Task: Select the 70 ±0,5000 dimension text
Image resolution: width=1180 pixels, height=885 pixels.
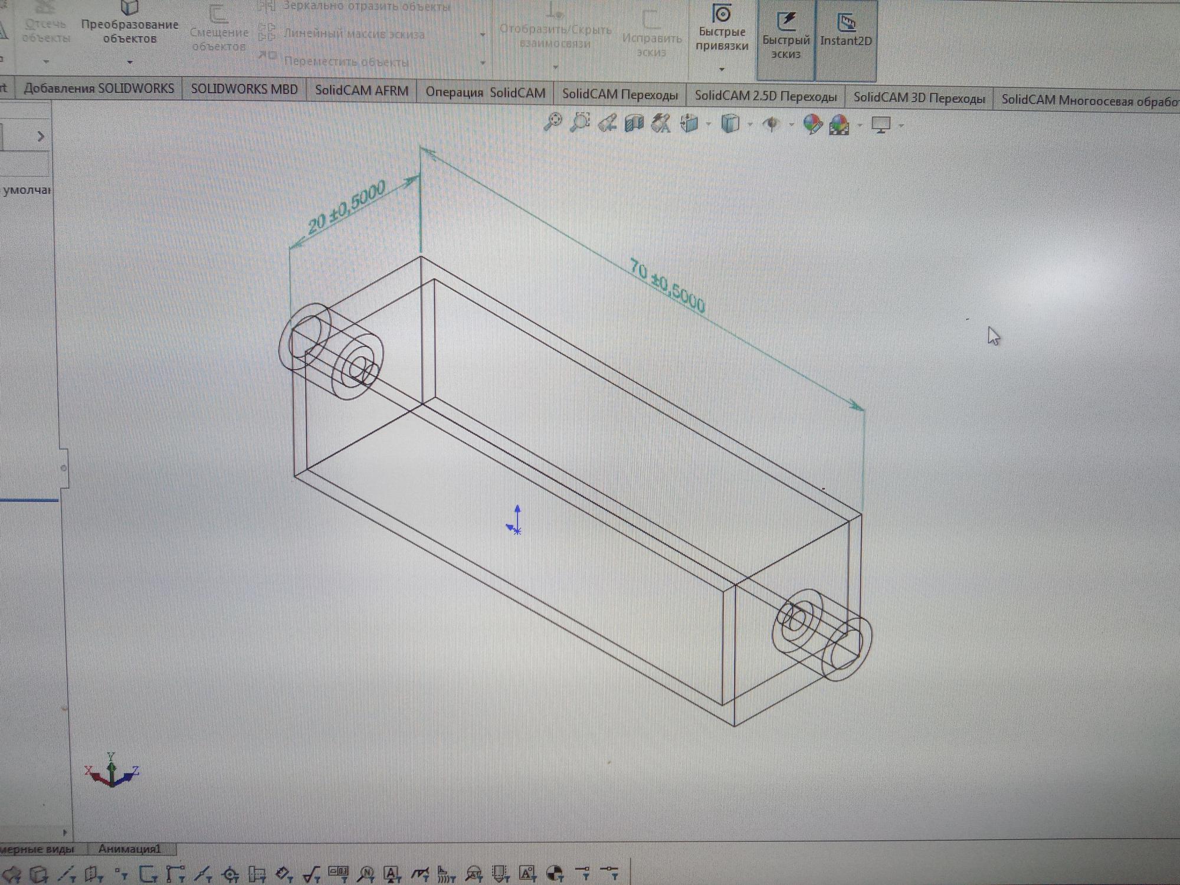Action: click(667, 286)
